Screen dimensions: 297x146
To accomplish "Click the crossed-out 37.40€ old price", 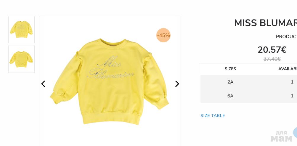I will click(x=272, y=59).
